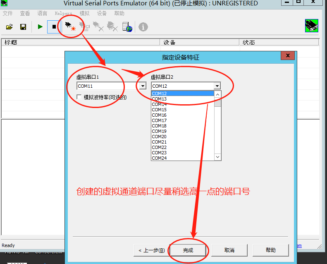Click the device properties toolbar icon
The width and height of the screenshot is (327, 264).
pyautogui.click(x=84, y=27)
